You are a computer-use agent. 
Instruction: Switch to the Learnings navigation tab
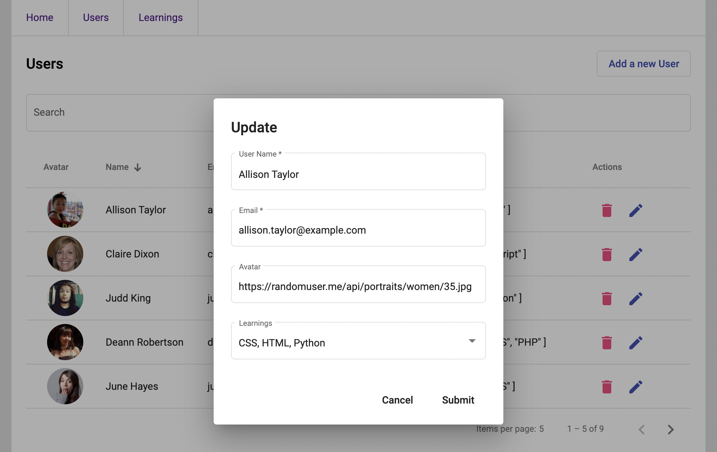[x=160, y=17]
